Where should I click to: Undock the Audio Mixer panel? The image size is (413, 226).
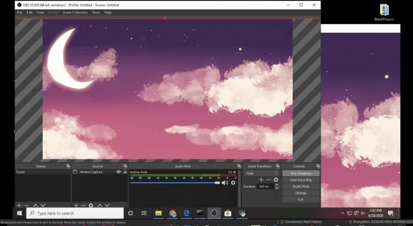(239, 166)
